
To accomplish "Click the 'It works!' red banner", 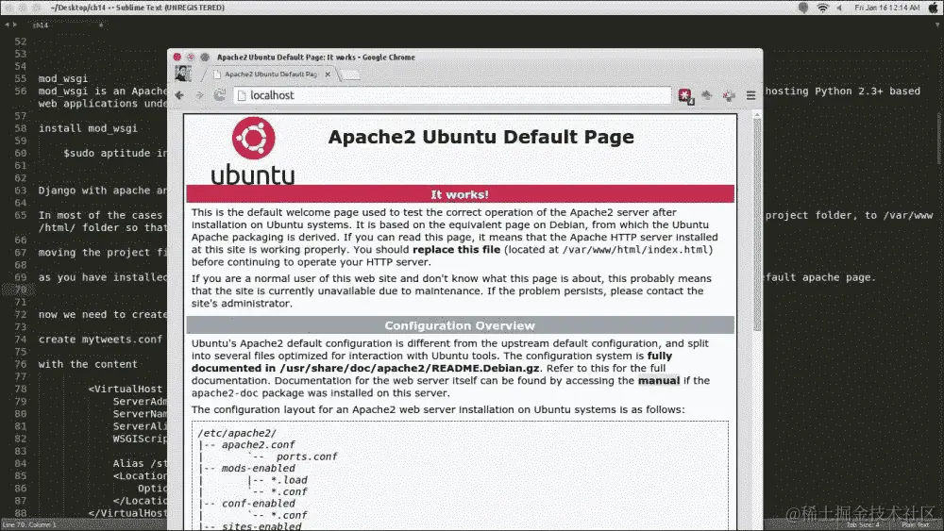I will pos(460,194).
